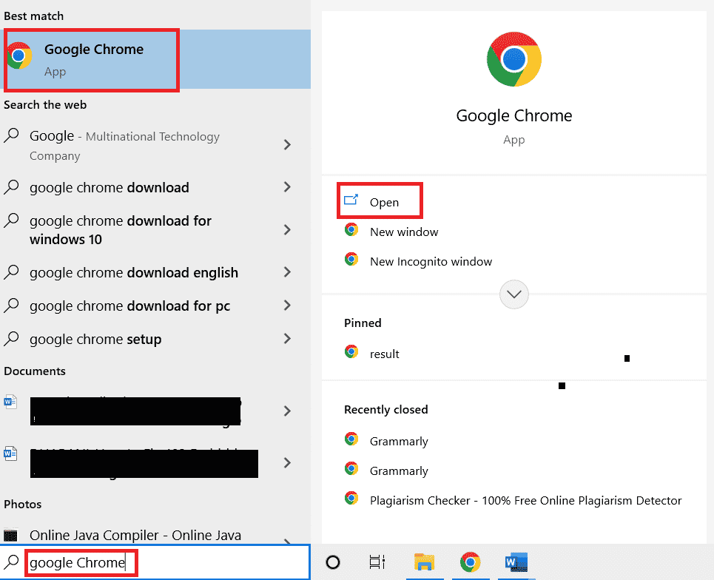Screen dimensions: 714x580
Task: Open Microsoft Word from the taskbar
Action: pyautogui.click(x=515, y=562)
